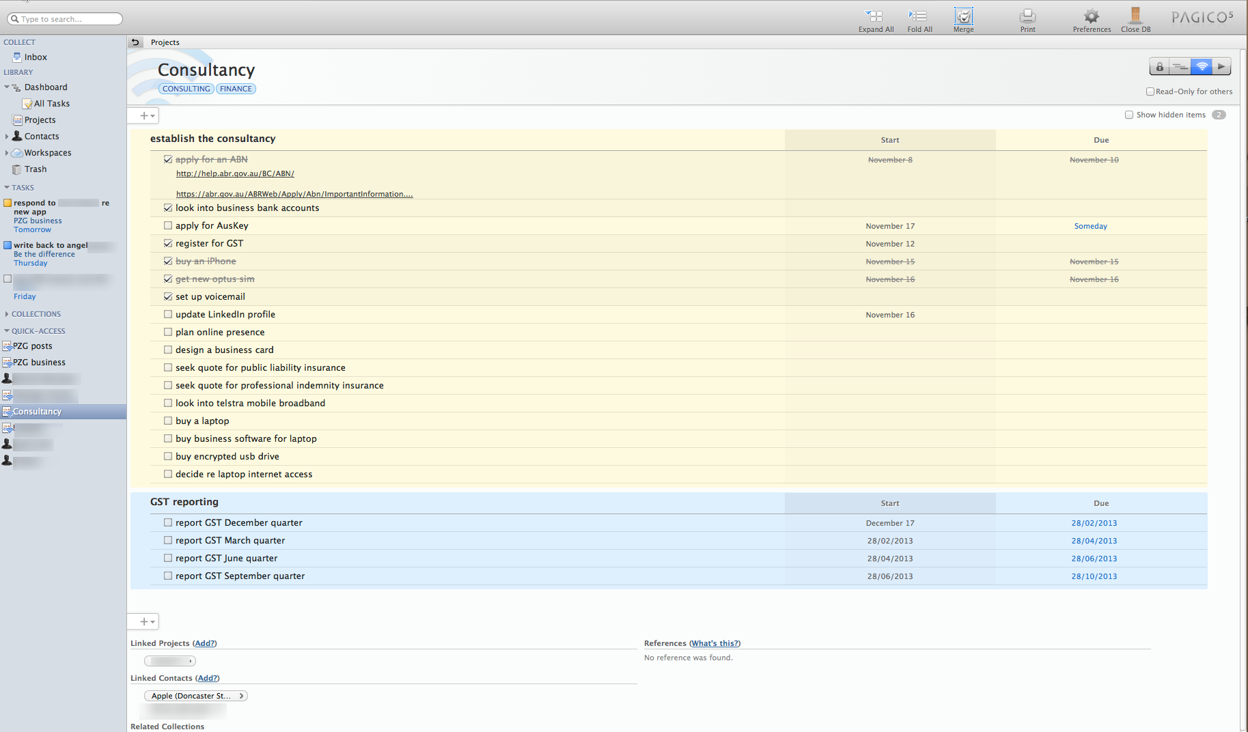
Task: Click the Print toolbar icon
Action: coord(1027,16)
